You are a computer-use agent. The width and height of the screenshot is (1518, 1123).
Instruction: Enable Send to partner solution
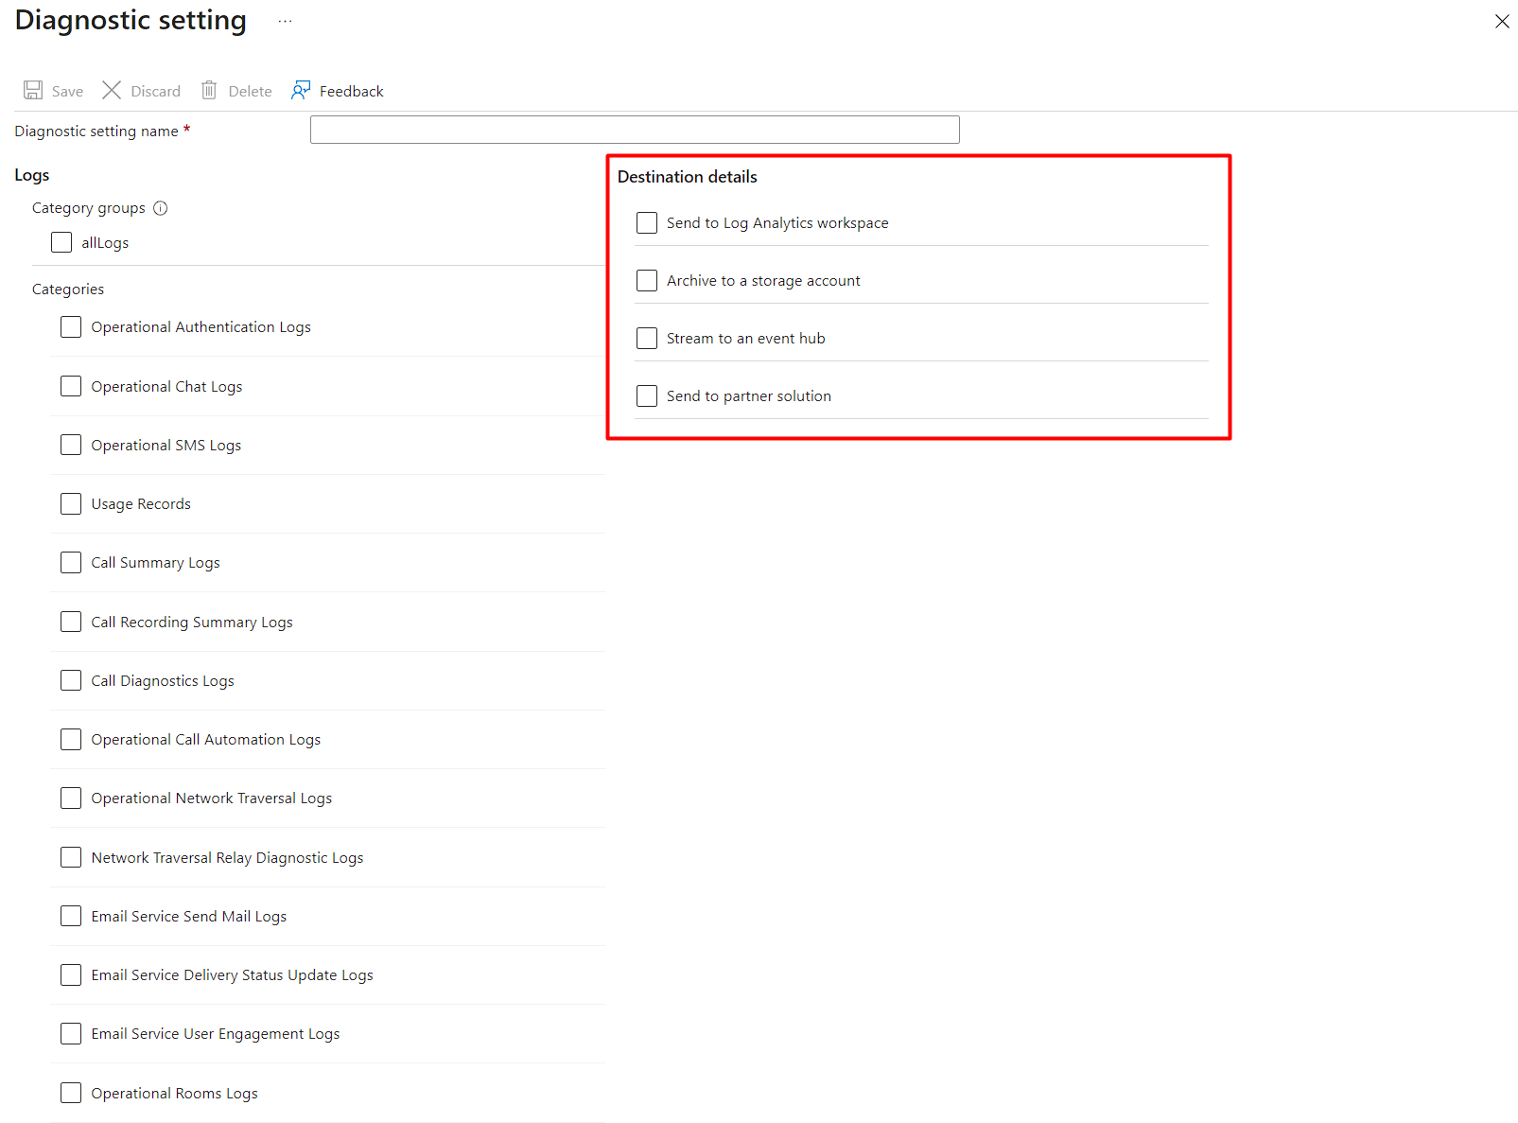tap(647, 395)
